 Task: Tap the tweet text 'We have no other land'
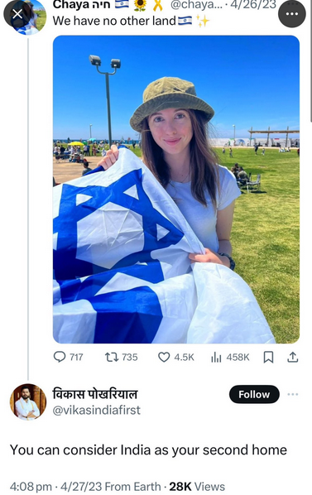[114, 21]
